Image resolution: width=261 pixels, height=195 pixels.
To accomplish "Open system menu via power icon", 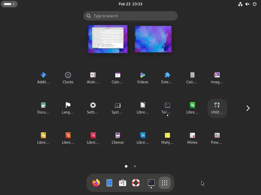I will click(x=255, y=4).
